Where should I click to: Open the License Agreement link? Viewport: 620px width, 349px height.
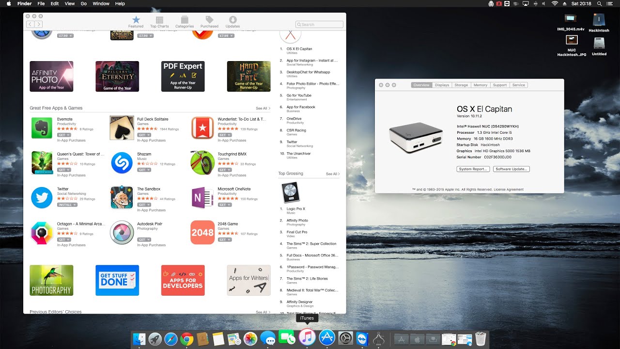[508, 190]
